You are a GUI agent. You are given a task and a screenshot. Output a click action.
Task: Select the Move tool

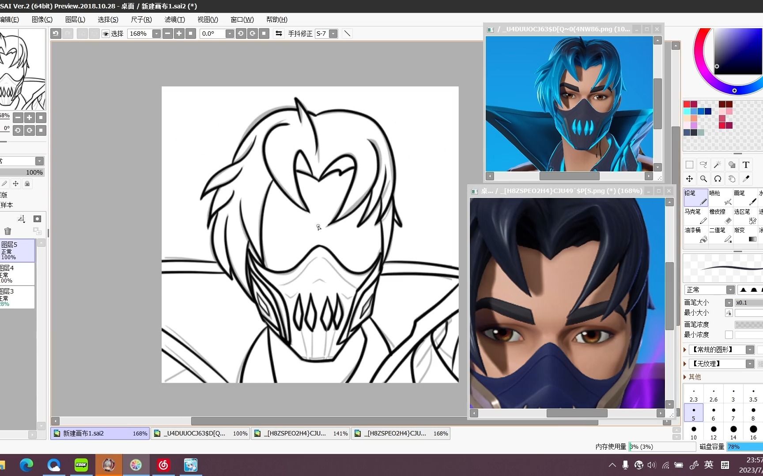click(689, 178)
